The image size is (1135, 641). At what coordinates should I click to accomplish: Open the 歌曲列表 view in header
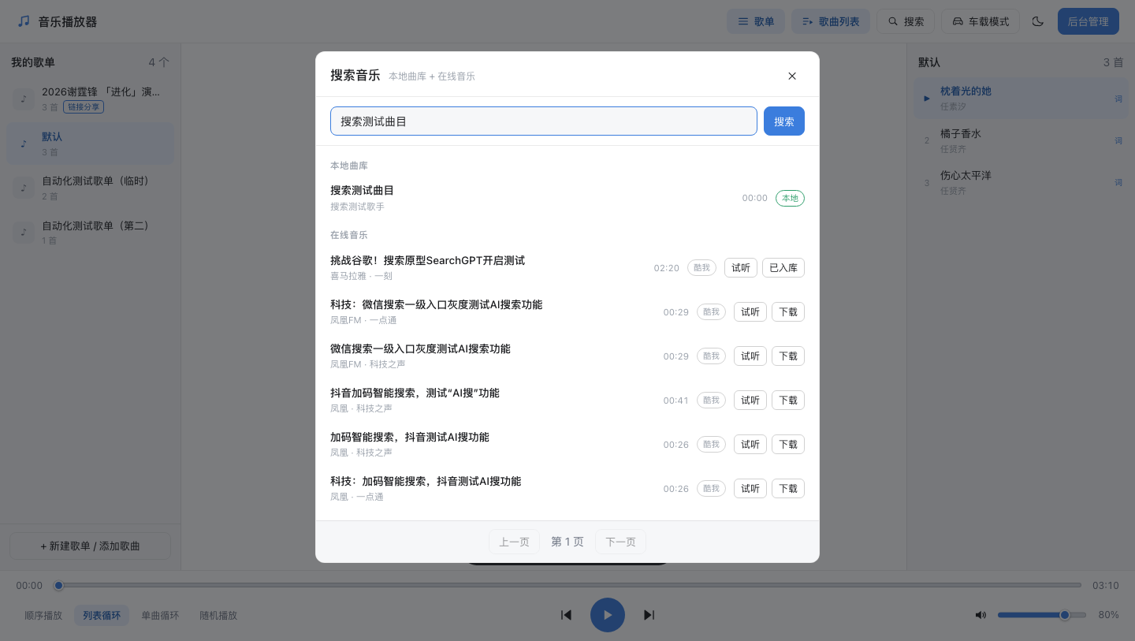[x=831, y=21]
